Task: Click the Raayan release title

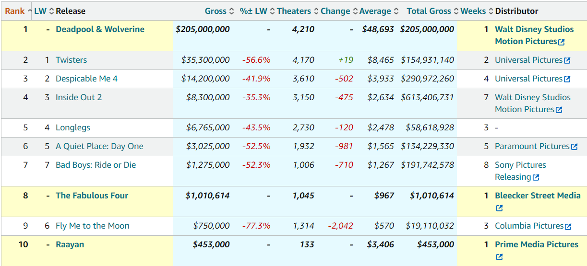Action: pyautogui.click(x=70, y=244)
